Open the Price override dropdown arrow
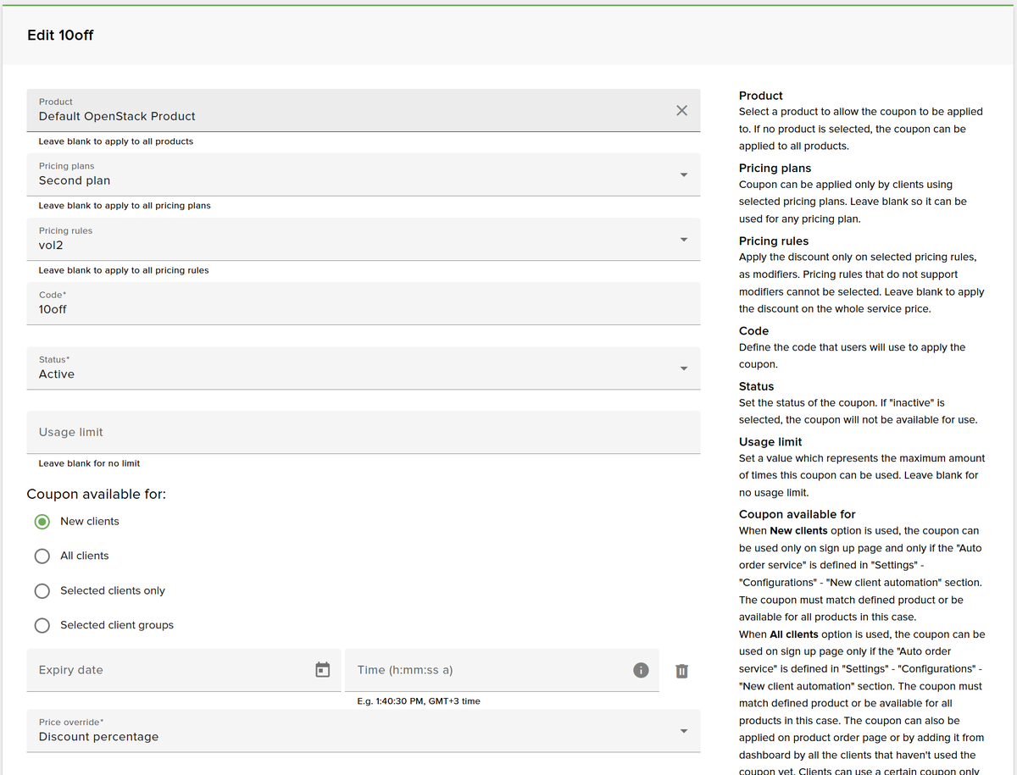The image size is (1017, 775). click(x=684, y=731)
